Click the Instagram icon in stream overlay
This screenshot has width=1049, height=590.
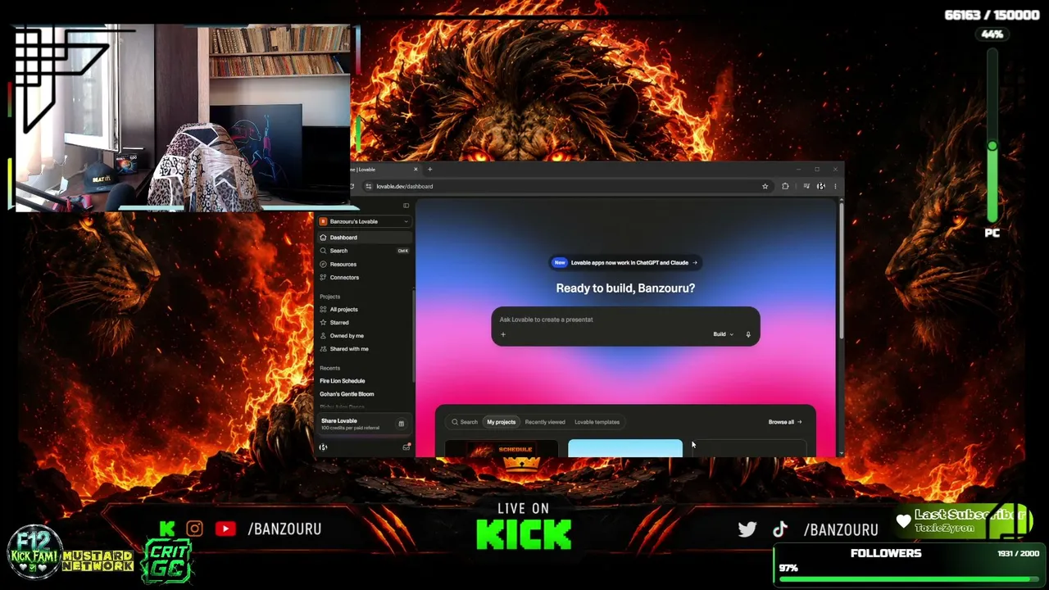point(194,529)
